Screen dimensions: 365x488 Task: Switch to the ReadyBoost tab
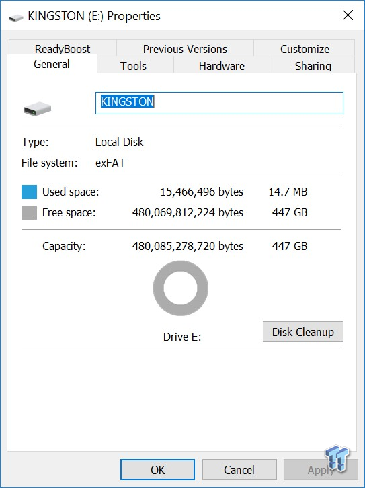point(63,48)
